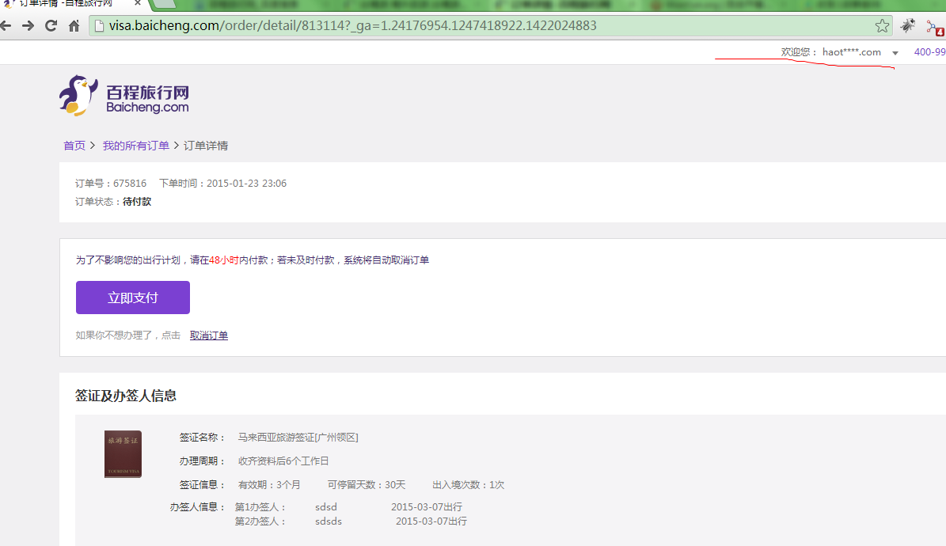The width and height of the screenshot is (946, 546).
Task: Click the 400 hotline number link
Action: pos(929,52)
